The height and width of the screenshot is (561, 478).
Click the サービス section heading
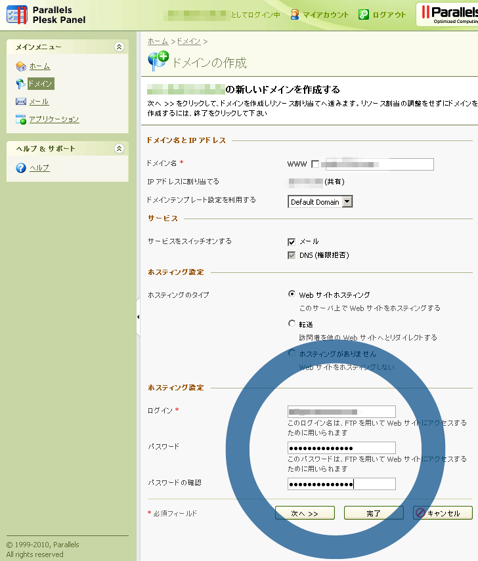(163, 218)
